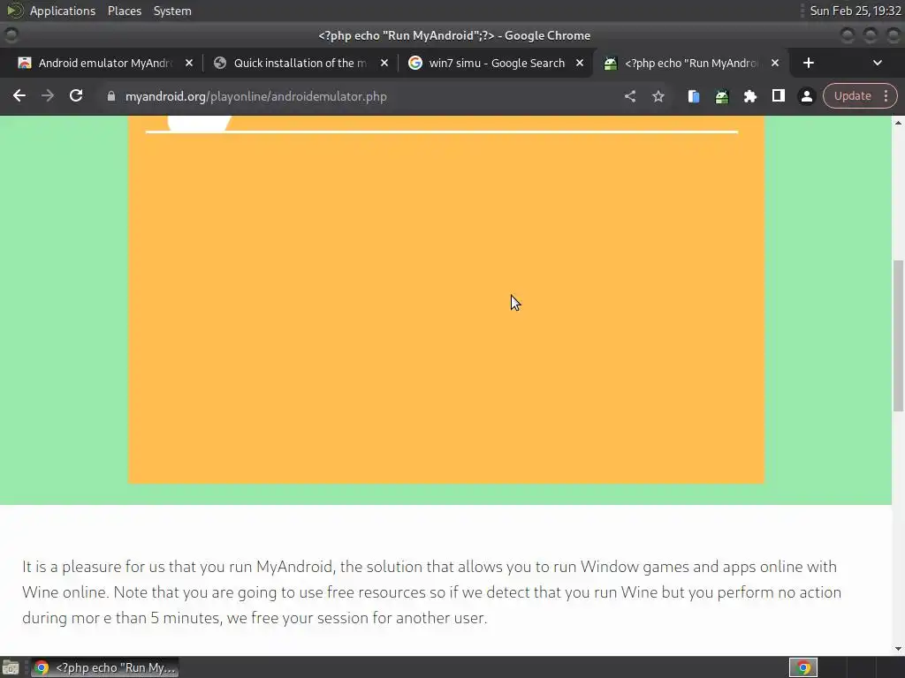Open the blue document extension icon
Viewport: 905px width, 678px height.
[x=694, y=96]
